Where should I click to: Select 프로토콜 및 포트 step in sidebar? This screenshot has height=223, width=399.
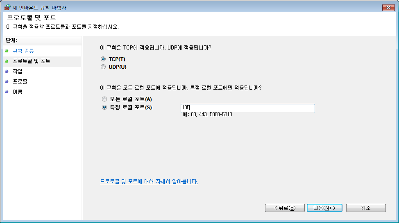click(31, 61)
